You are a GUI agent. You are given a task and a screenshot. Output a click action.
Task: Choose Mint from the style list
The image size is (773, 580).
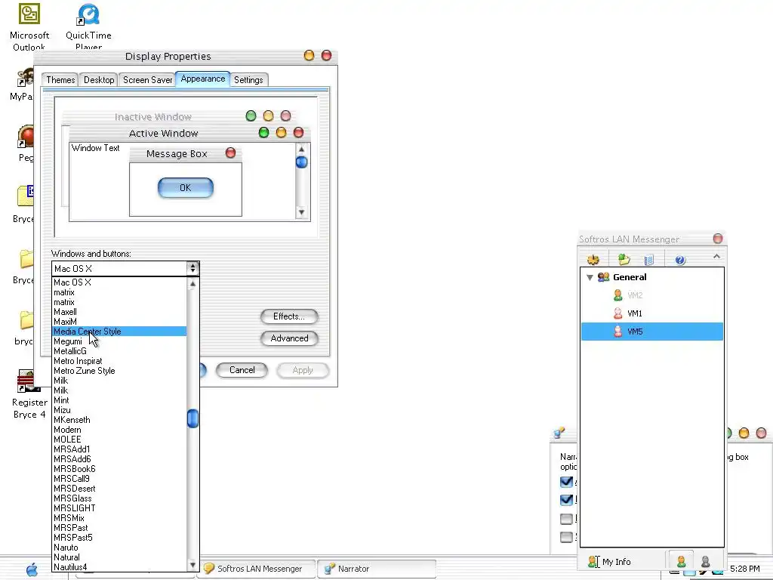pyautogui.click(x=119, y=400)
